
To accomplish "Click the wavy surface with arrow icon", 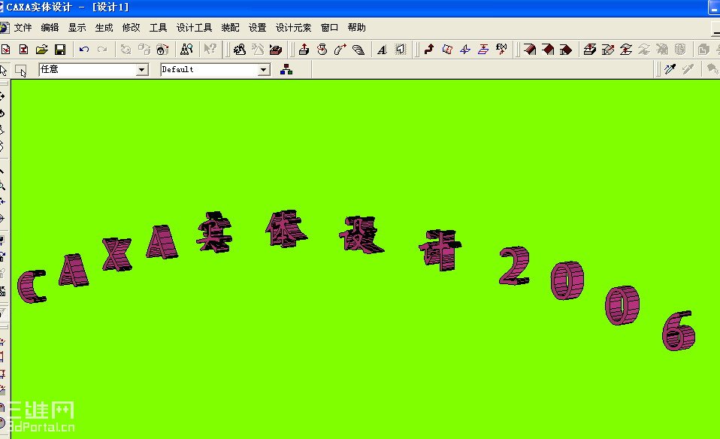I will [x=626, y=49].
